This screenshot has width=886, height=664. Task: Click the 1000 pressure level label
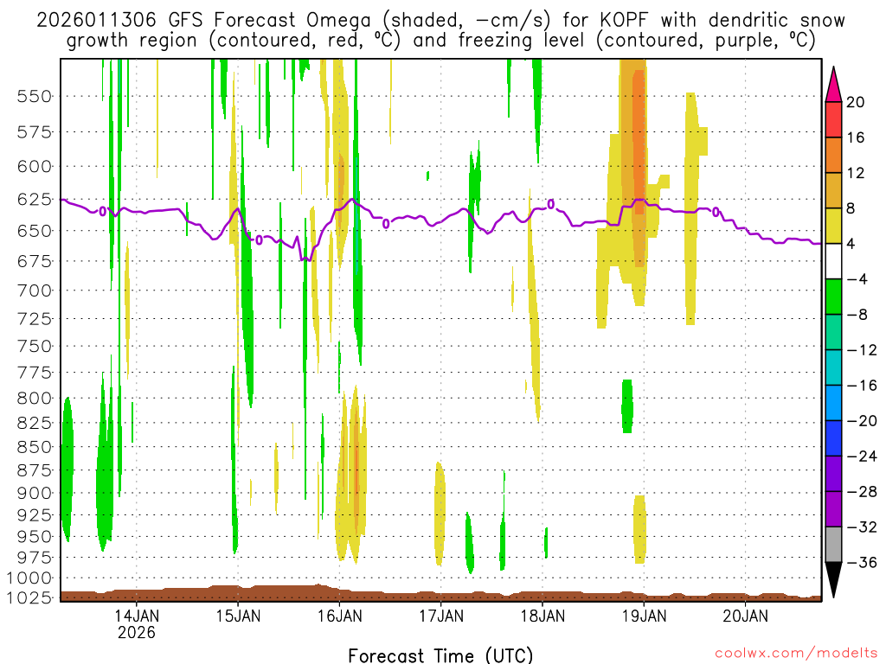[30, 578]
